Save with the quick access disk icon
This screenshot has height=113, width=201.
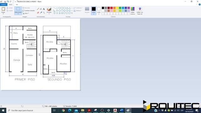pos(5,2)
